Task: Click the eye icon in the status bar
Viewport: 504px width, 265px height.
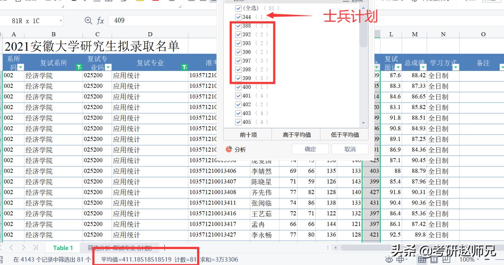Action: tap(388, 259)
